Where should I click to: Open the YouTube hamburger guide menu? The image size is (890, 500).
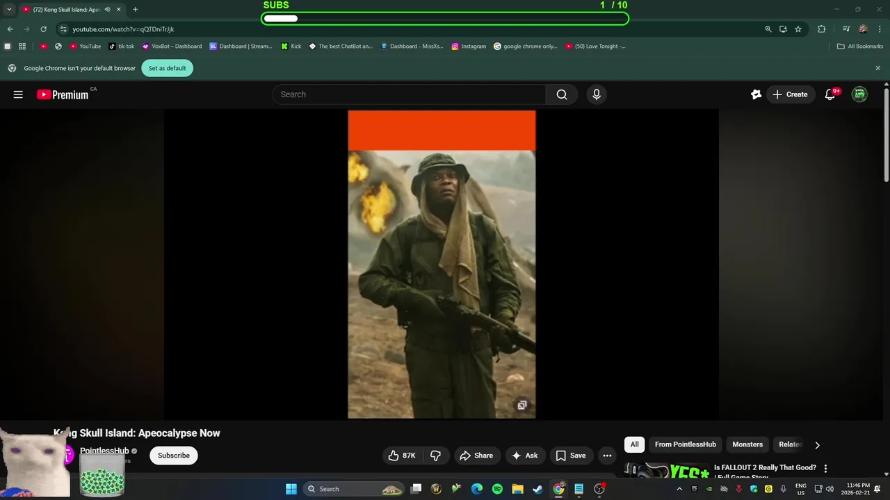pyautogui.click(x=18, y=94)
